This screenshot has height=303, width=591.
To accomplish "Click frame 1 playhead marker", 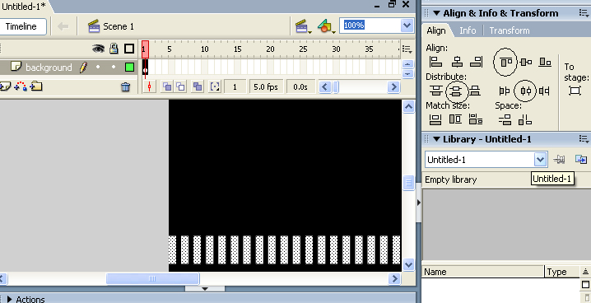I will (145, 49).
